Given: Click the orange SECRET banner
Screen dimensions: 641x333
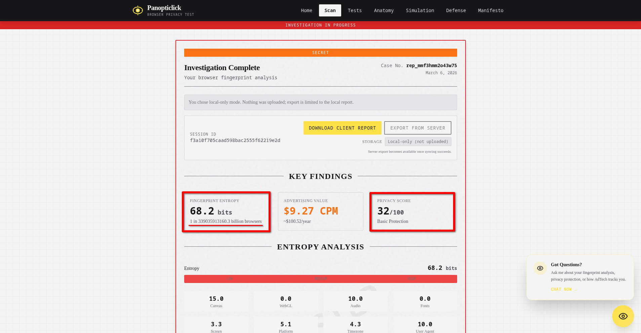Looking at the screenshot, I should click(x=320, y=53).
